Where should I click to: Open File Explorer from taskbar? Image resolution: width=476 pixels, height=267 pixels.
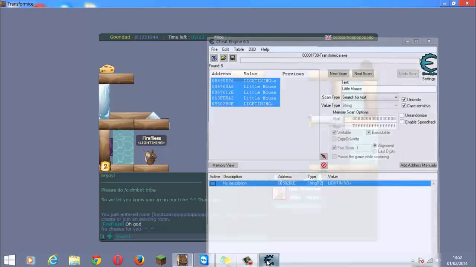[74, 260]
